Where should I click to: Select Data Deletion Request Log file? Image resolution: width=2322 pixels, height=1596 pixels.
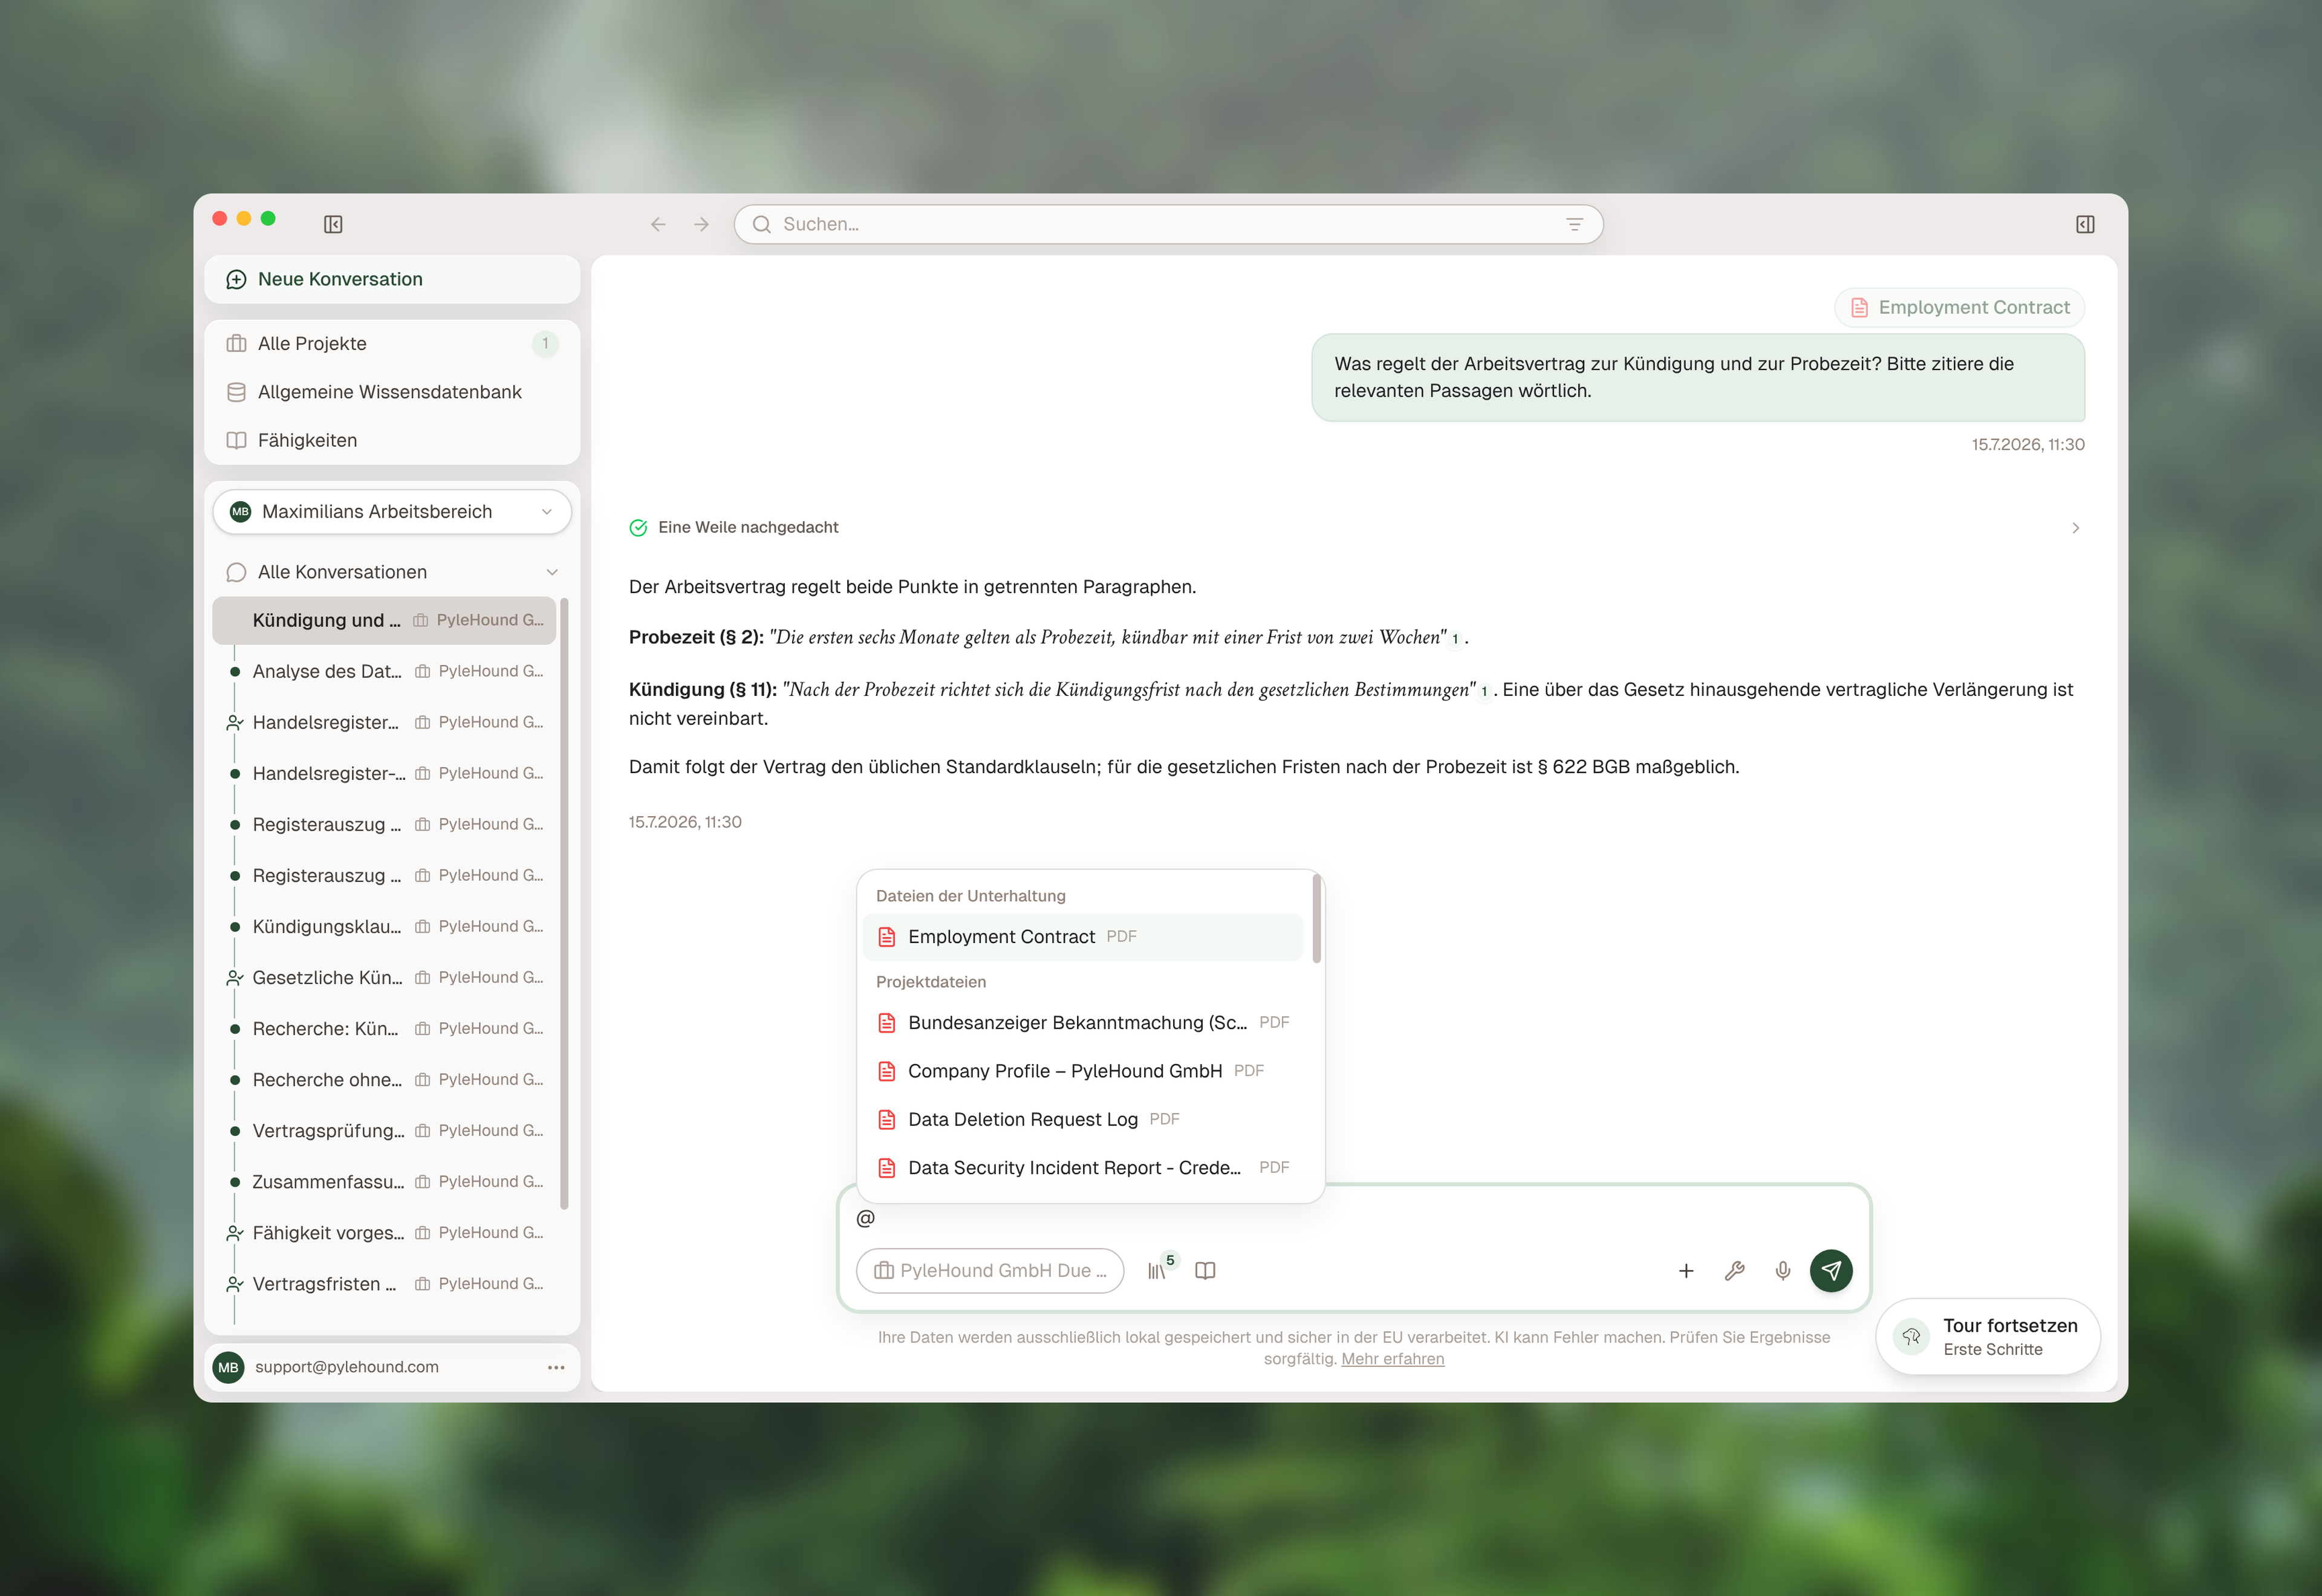(x=1083, y=1119)
